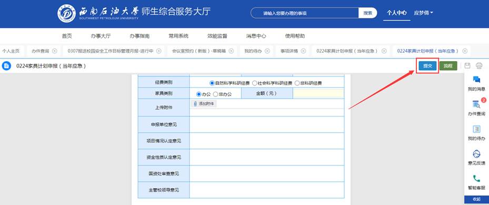This screenshot has height=205, width=489.
Task: Open 办件查询 icon with red badge
Action: 476,104
